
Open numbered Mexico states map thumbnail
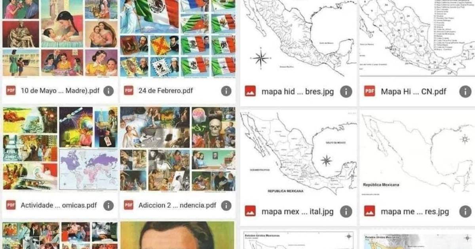[x=417, y=38]
